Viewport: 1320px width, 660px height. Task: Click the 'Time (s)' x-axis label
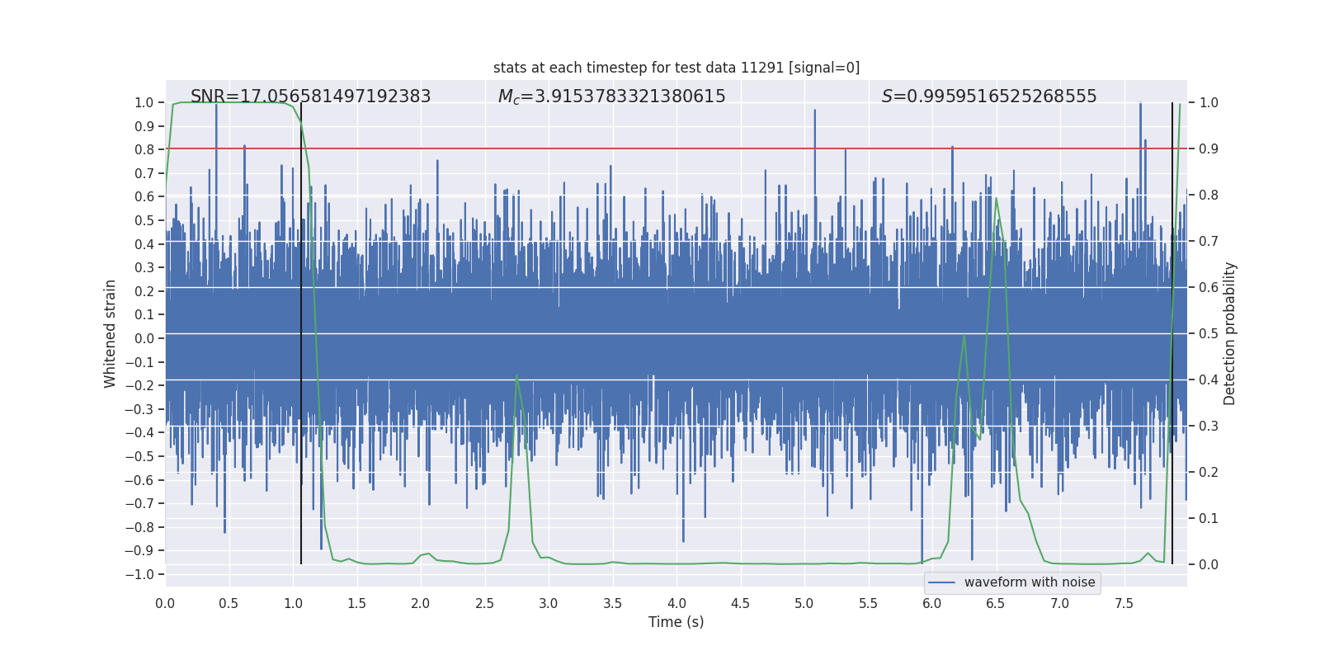[676, 622]
